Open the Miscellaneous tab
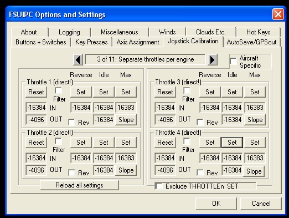The width and height of the screenshot is (289, 218). pyautogui.click(x=120, y=32)
